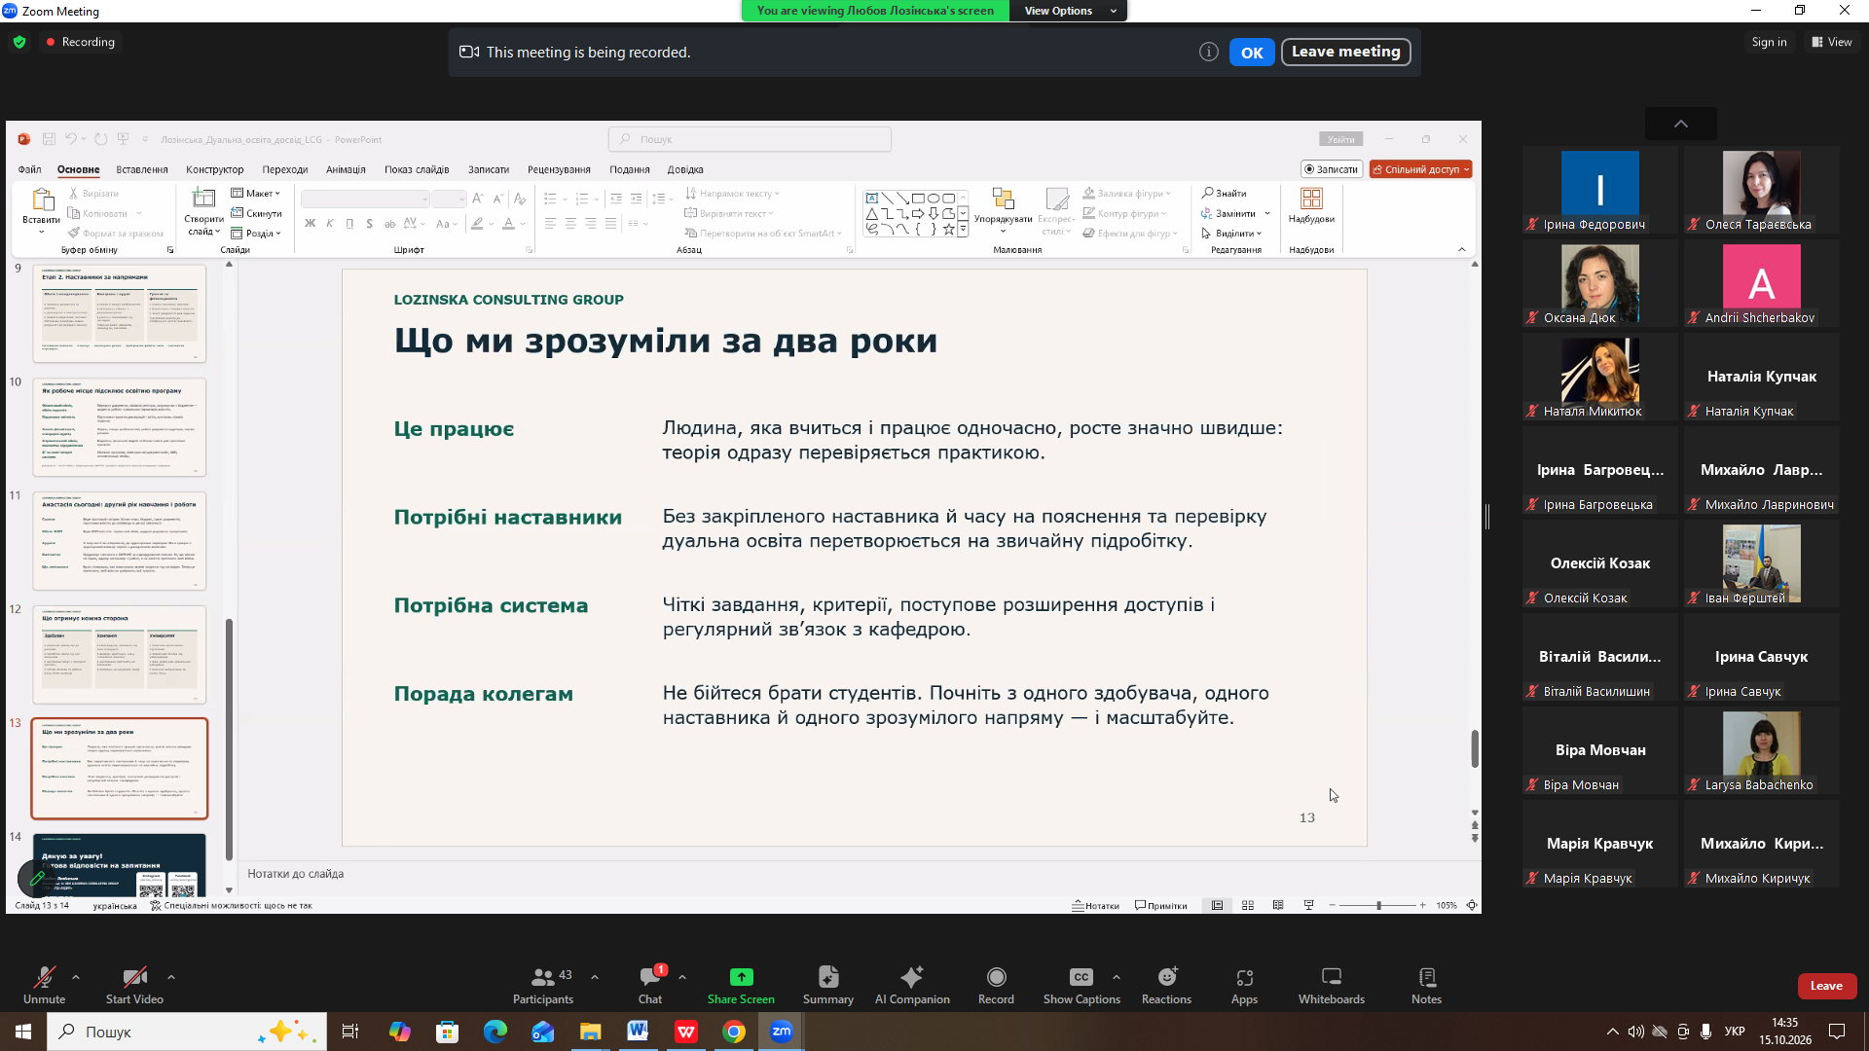Open Zoom Notes
Screen dimensions: 1869x1051
coord(1426,985)
